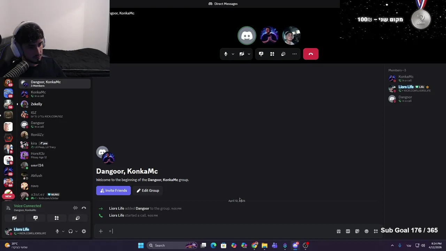The image size is (446, 251).
Task: Click Edit Group button
Action: [x=148, y=190]
